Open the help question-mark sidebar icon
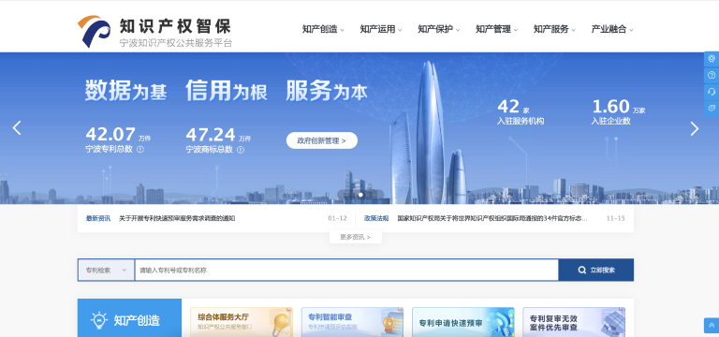This screenshot has height=337, width=719. [712, 75]
